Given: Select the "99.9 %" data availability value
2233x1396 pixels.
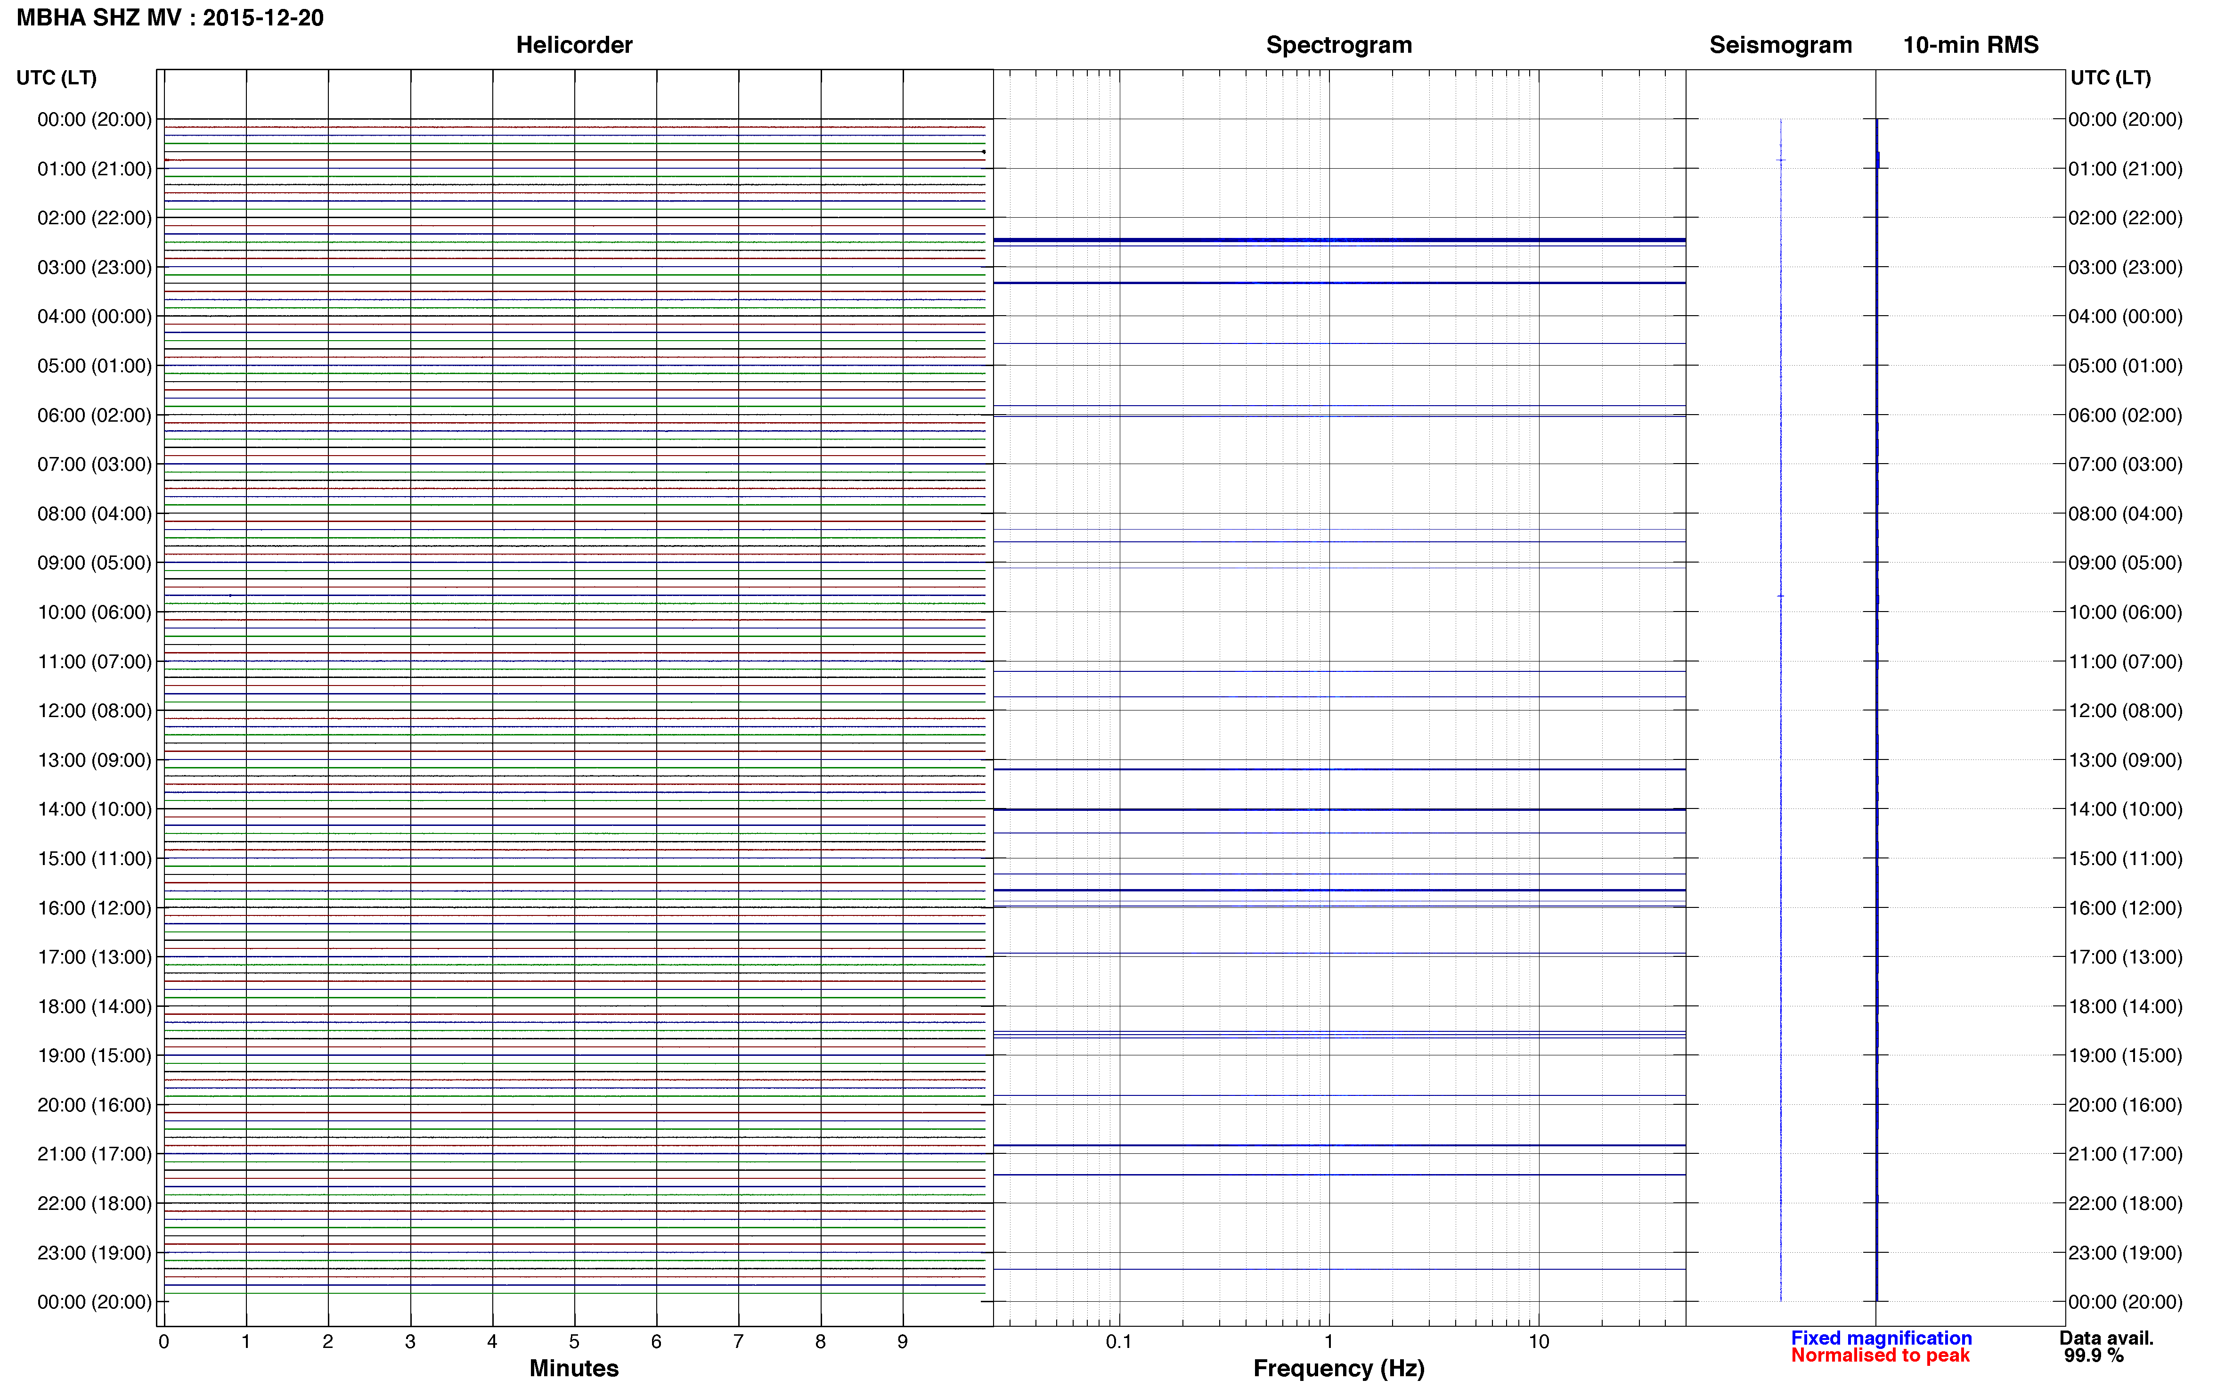Looking at the screenshot, I should [x=2094, y=1355].
